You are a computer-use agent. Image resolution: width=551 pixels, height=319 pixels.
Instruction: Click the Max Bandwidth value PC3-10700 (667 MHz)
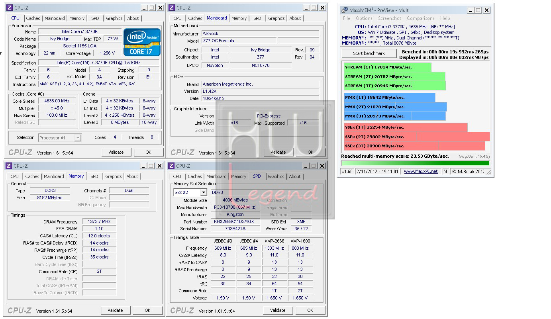pos(235,207)
